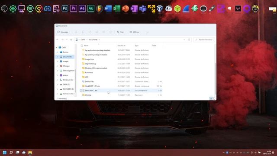The width and height of the screenshot is (277, 156).
Task: Tick the select-all checkbox beside Nom header
Action: click(82, 45)
